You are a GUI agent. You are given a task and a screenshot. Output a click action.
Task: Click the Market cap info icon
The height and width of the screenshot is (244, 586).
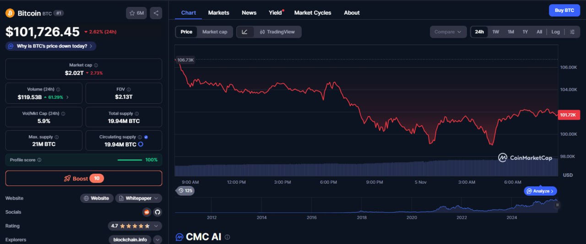click(x=96, y=65)
